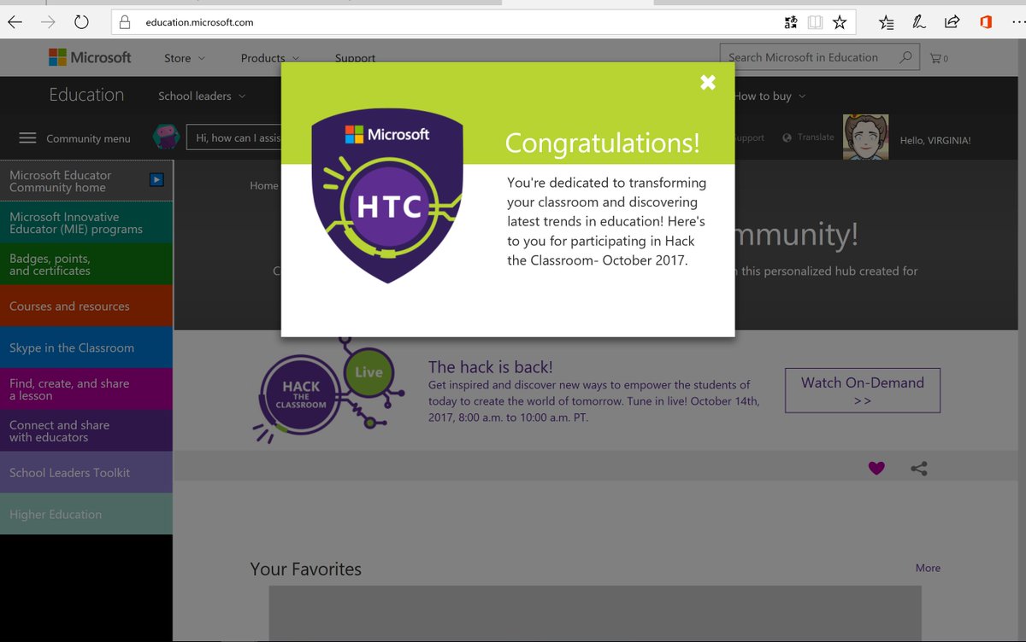Click the Education heading link
The width and height of the screenshot is (1026, 642).
pyautogui.click(x=86, y=95)
